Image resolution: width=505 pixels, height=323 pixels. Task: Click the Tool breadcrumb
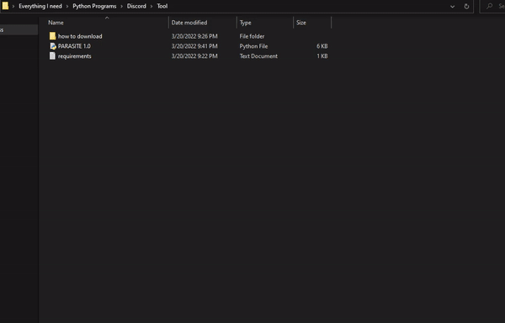click(162, 6)
